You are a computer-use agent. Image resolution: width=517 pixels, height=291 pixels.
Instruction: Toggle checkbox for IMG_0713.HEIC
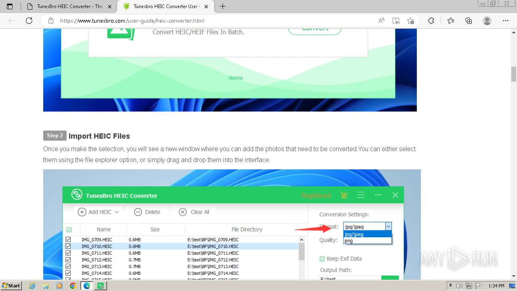point(68,266)
